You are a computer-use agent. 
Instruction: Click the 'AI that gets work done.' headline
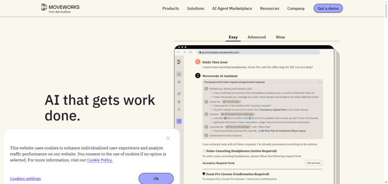[x=100, y=108]
